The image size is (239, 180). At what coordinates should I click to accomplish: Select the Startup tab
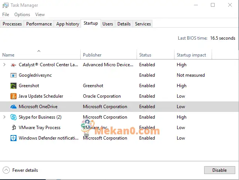pyautogui.click(x=91, y=23)
